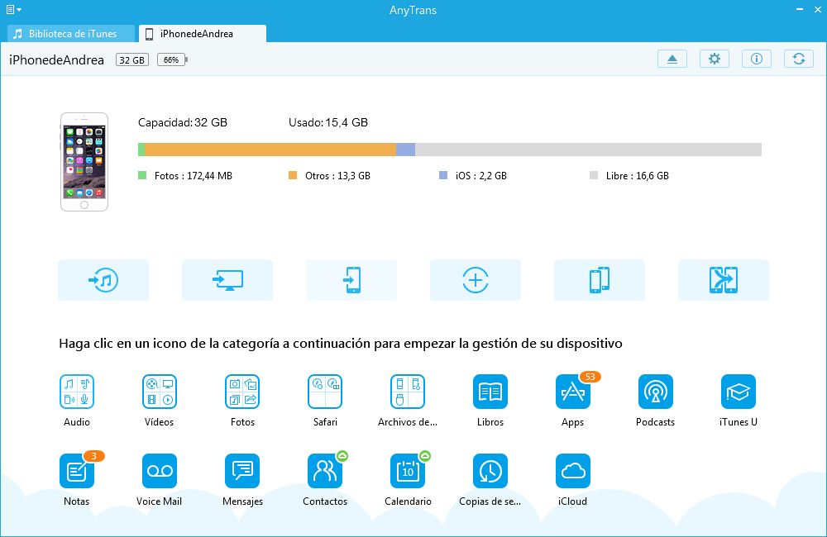Click the "Otros : 13,3 GB" legend text
Screen dimensions: 827x537
click(x=337, y=176)
